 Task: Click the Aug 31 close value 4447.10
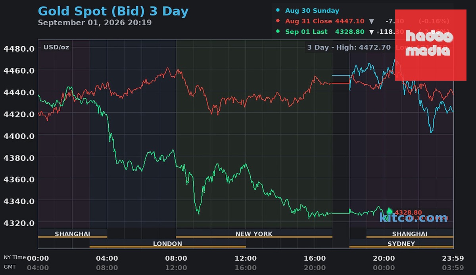[x=349, y=21]
